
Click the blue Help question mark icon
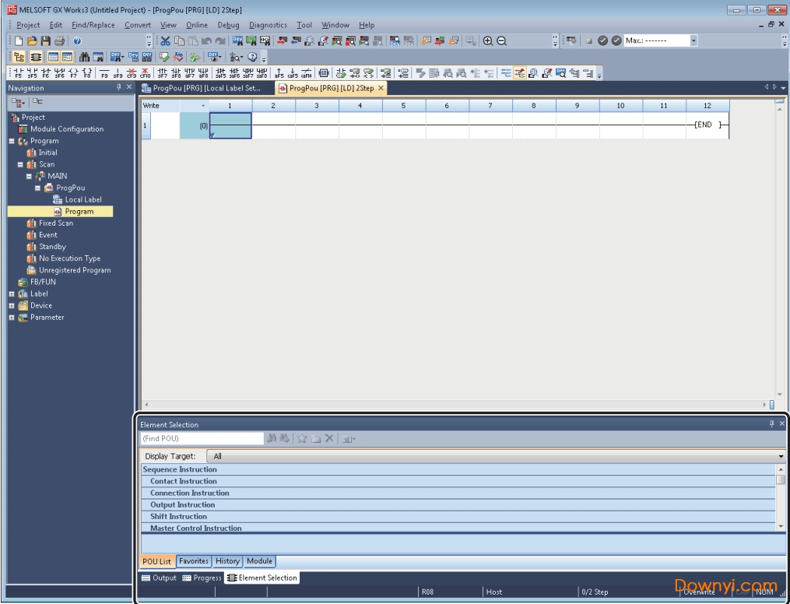click(x=77, y=40)
